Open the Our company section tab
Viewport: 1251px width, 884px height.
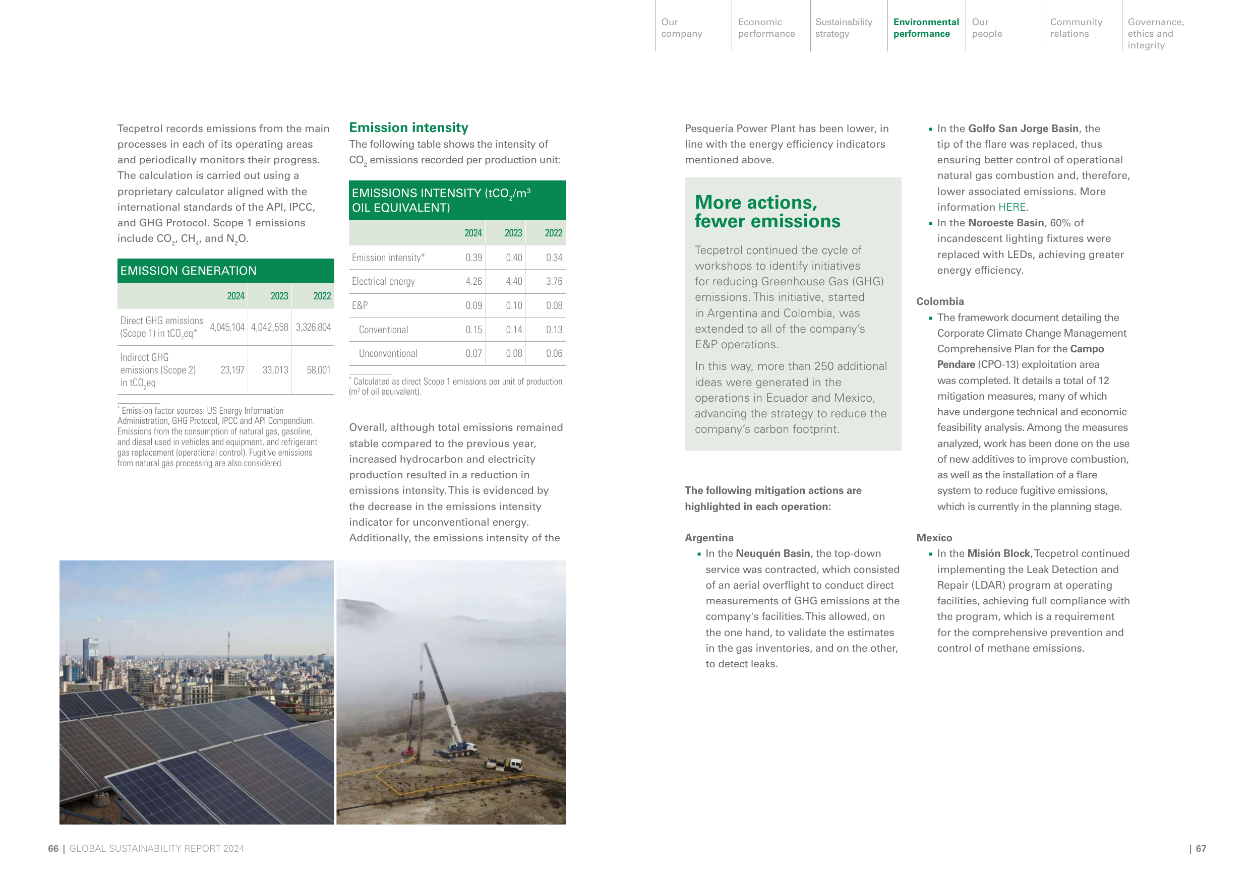682,28
